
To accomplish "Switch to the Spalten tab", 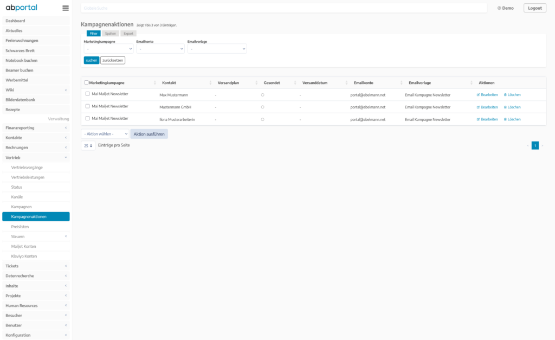I will click(x=110, y=34).
